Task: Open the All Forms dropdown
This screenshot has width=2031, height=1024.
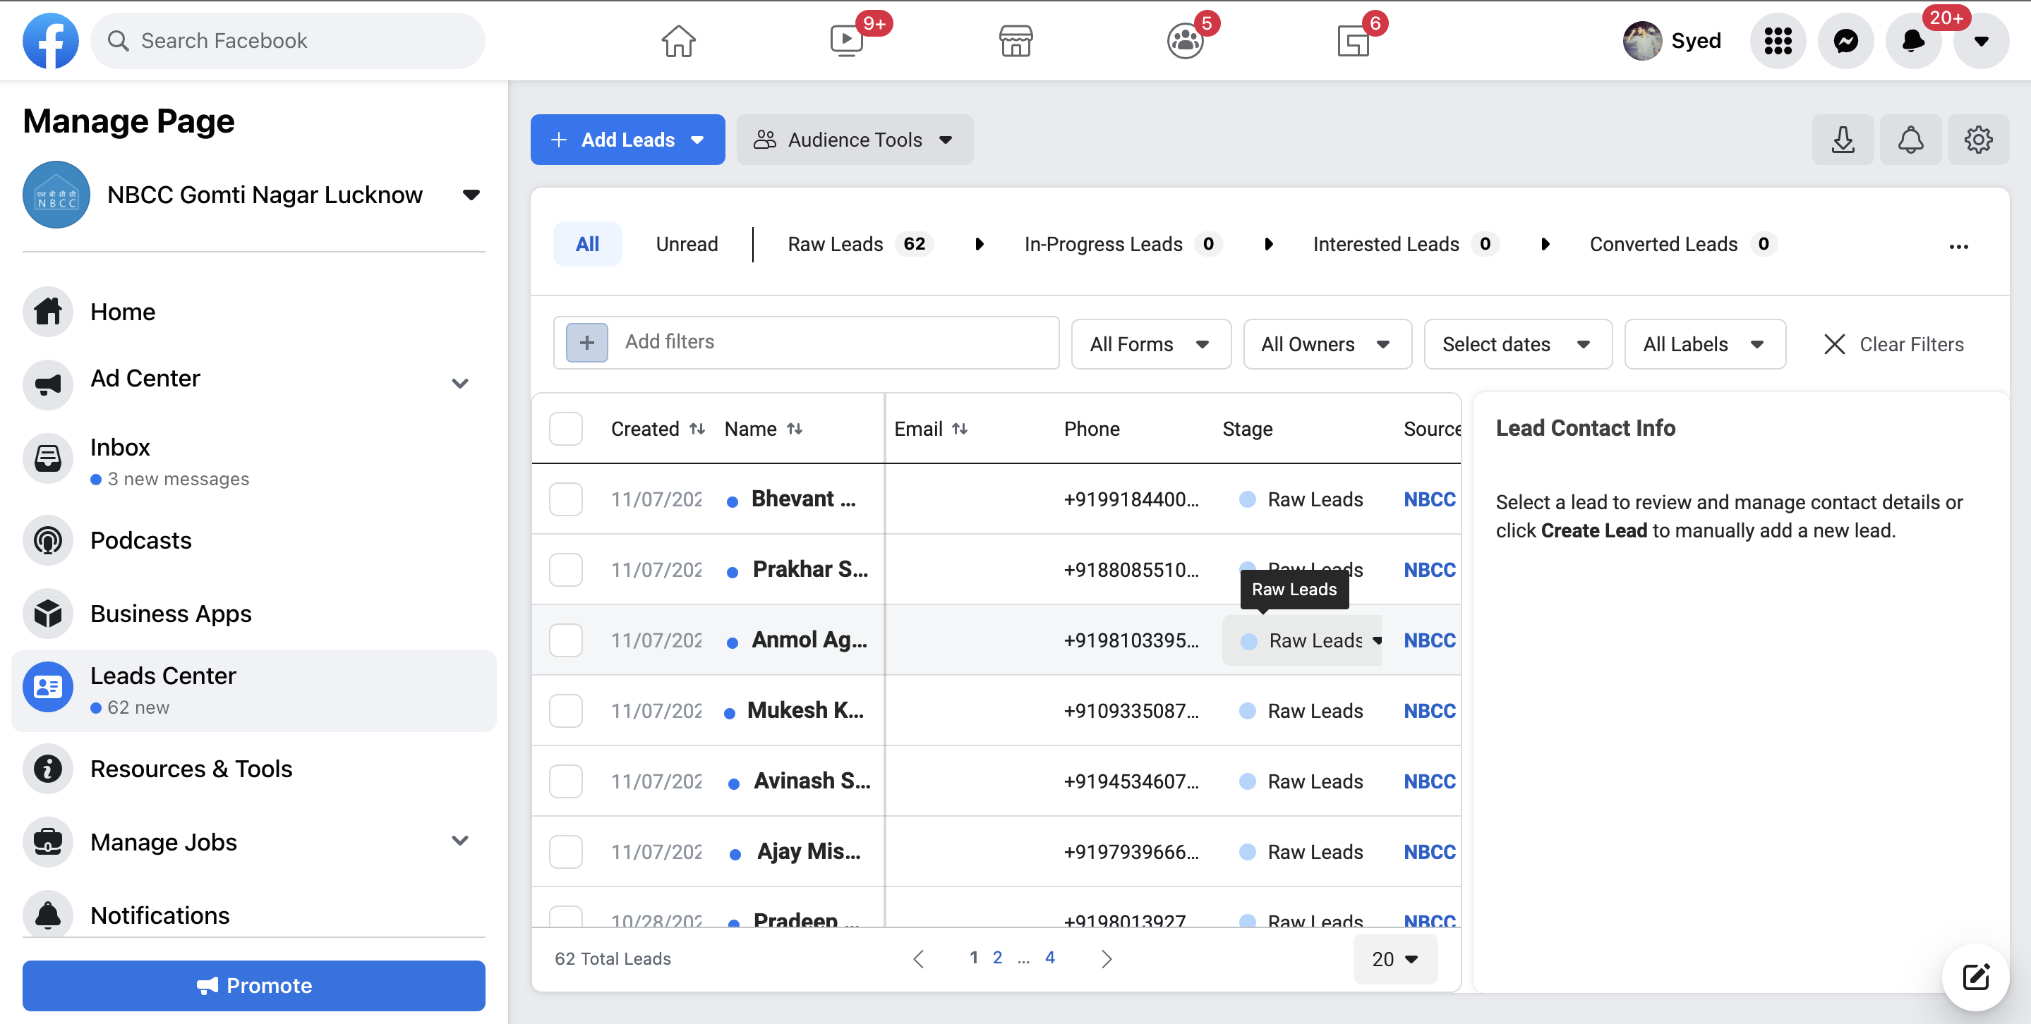Action: (1150, 344)
